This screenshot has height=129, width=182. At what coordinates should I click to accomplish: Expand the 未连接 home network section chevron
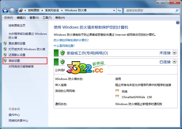(174, 53)
